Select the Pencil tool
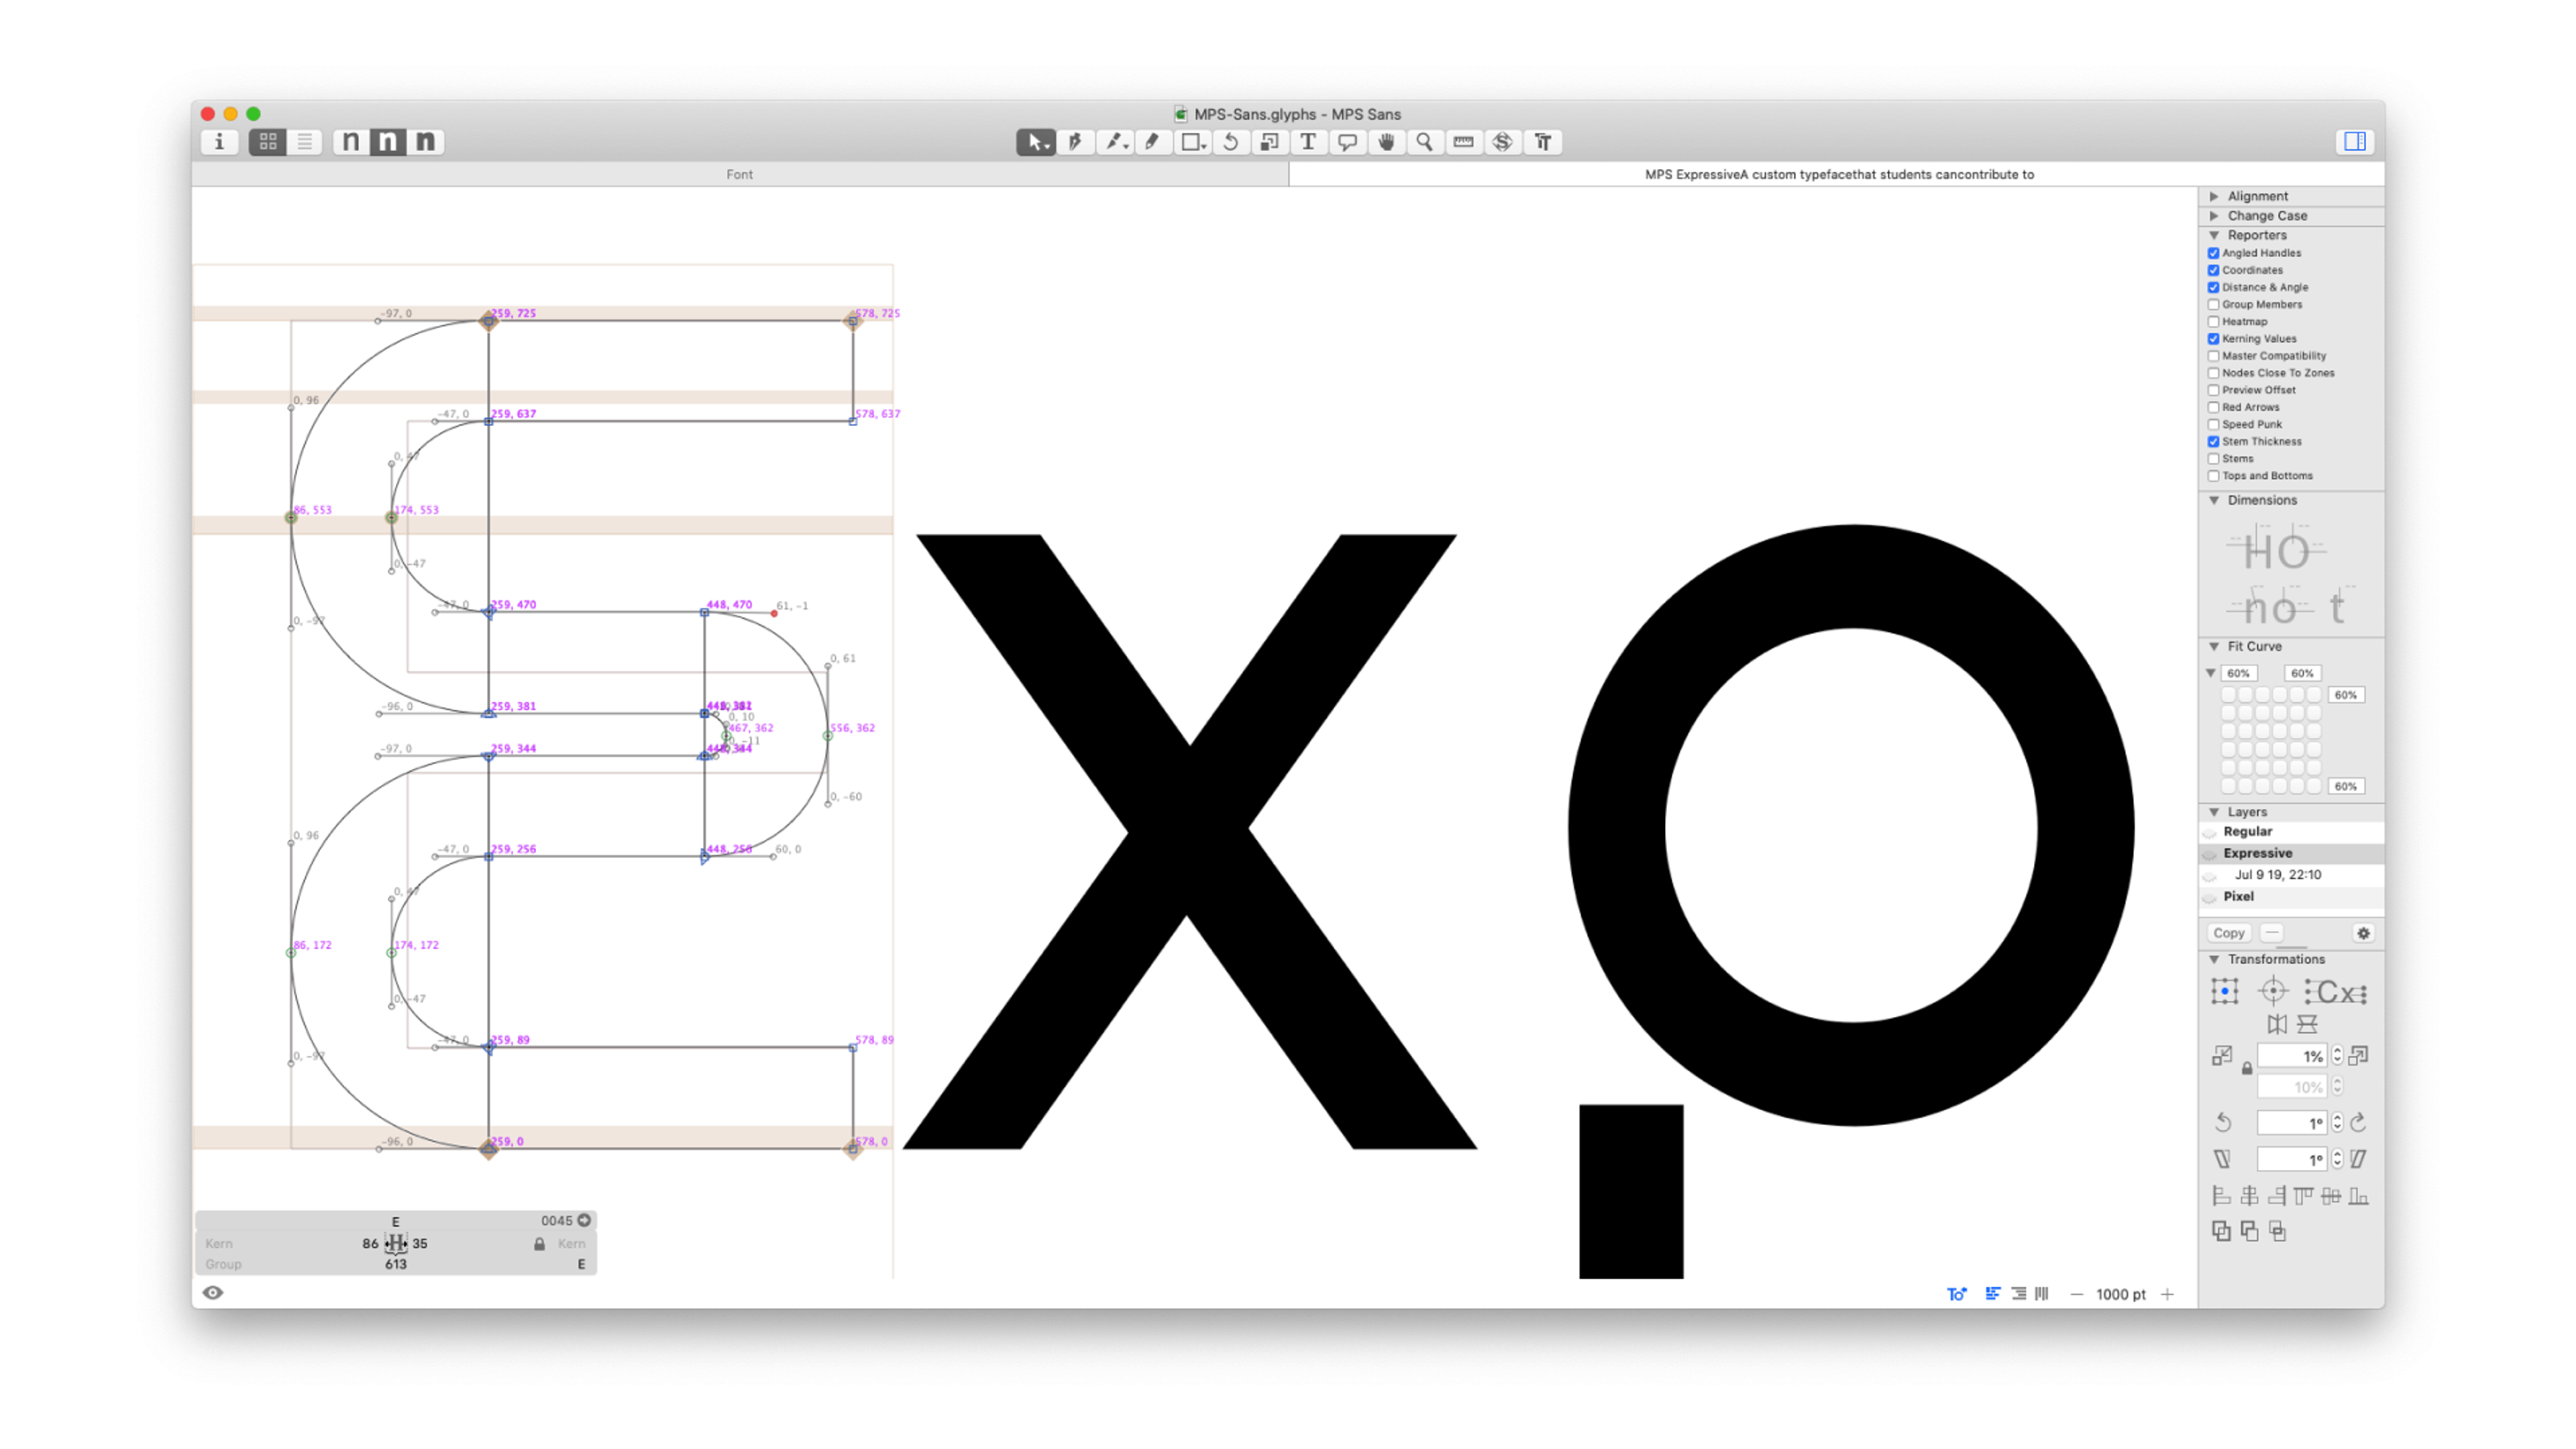Screen dimensions: 2576x1449 point(1153,142)
